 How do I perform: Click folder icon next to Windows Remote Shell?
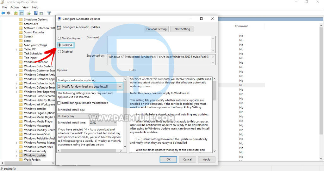click(x=21, y=147)
